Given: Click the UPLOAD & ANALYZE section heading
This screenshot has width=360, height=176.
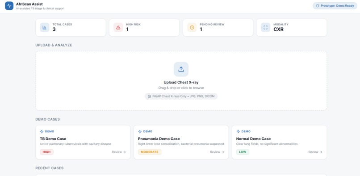Looking at the screenshot, I should click(x=54, y=45).
